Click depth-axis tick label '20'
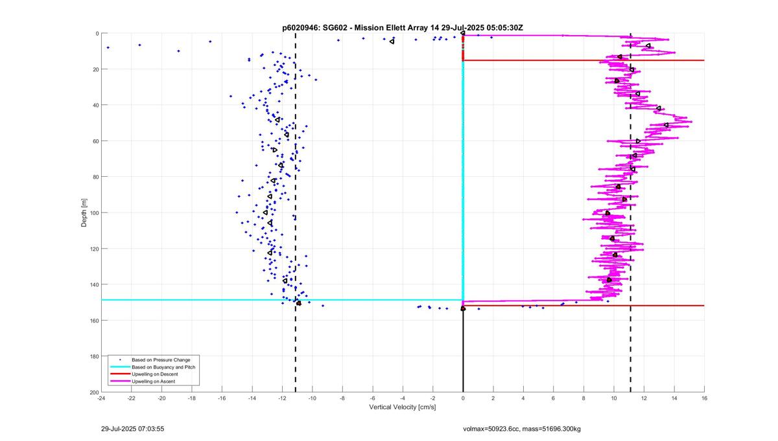The width and height of the screenshot is (778, 441). pyautogui.click(x=95, y=69)
